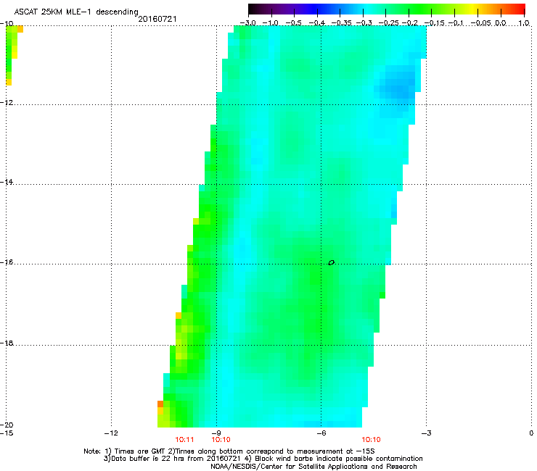Click the latitude axis label "-16"

(7, 262)
